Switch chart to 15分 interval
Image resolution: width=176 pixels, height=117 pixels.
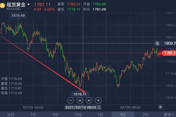[78, 114]
